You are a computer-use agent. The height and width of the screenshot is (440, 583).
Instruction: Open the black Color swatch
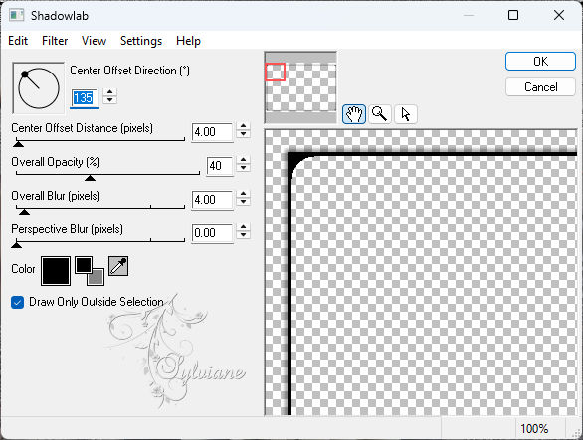coord(56,271)
